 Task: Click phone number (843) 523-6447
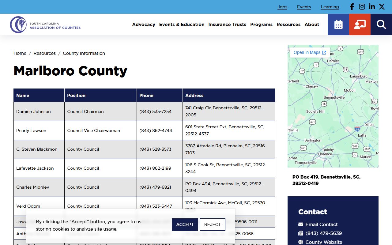tap(156, 206)
